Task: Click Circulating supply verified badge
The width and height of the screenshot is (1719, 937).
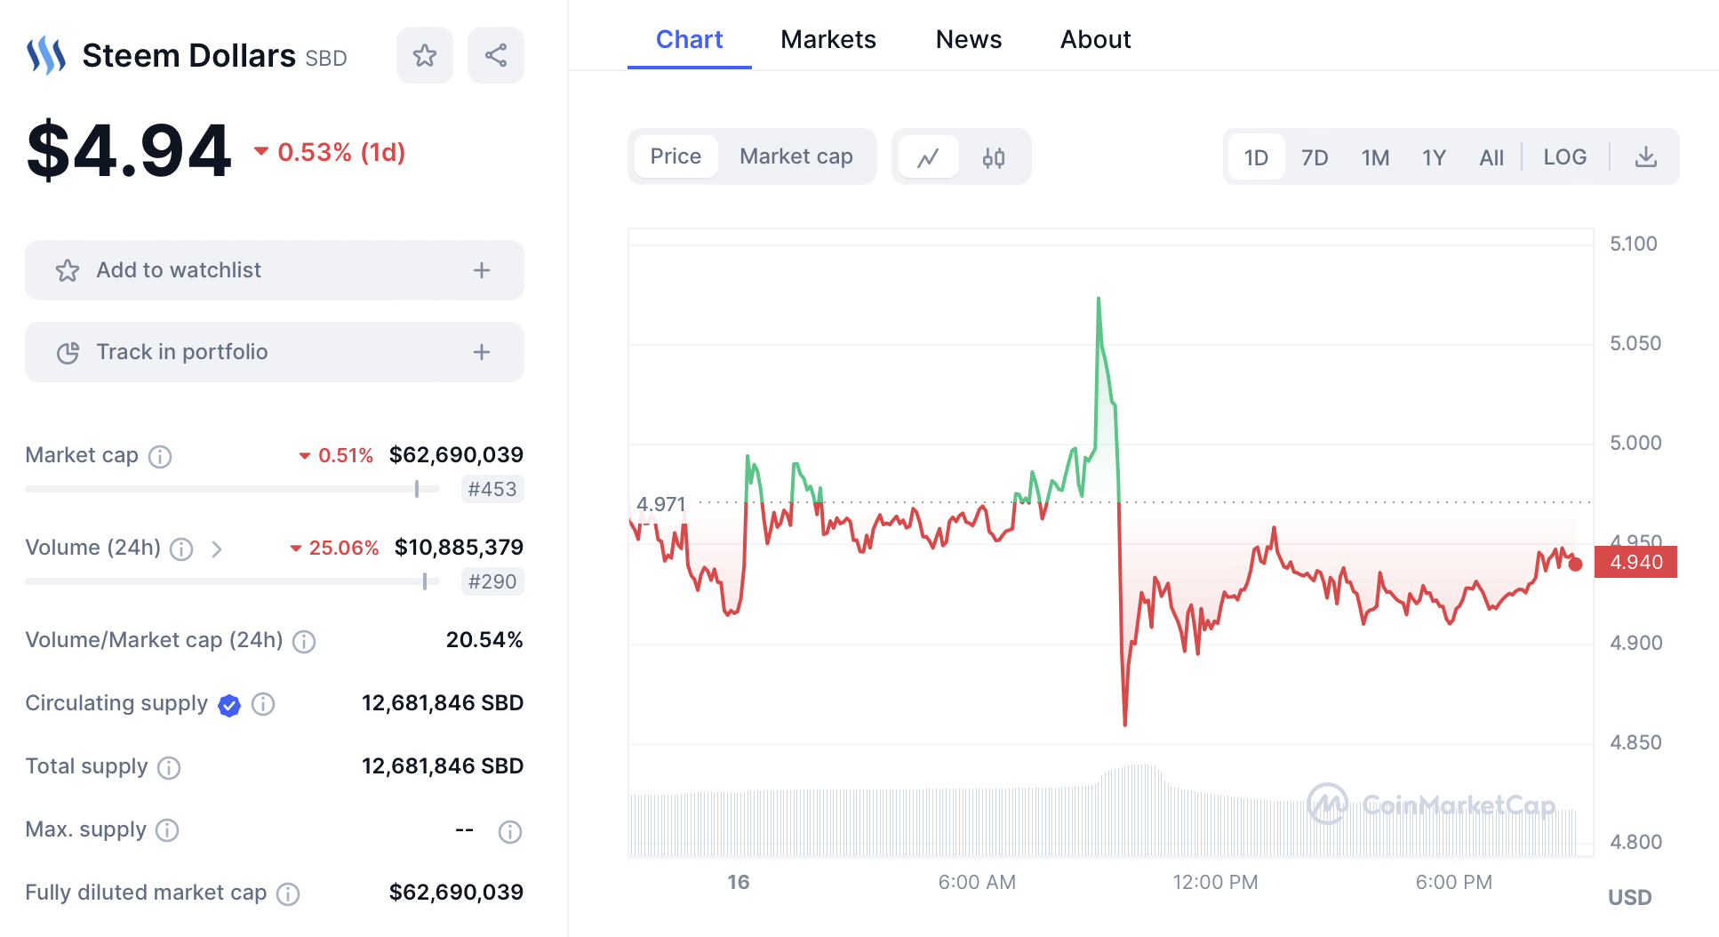Action: coord(229,705)
